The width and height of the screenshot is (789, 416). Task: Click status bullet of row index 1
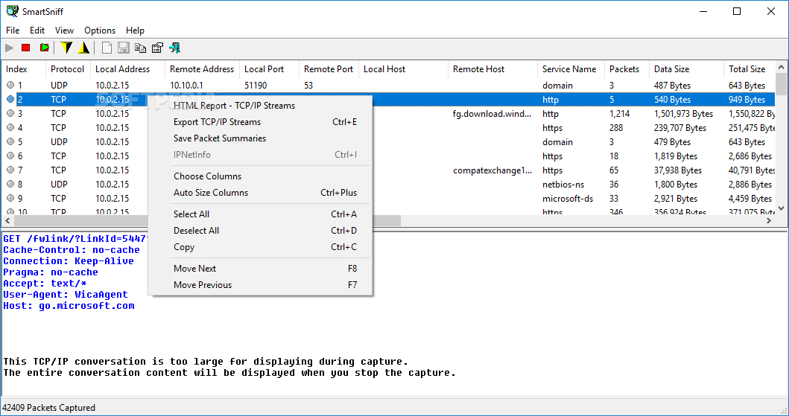pyautogui.click(x=10, y=86)
